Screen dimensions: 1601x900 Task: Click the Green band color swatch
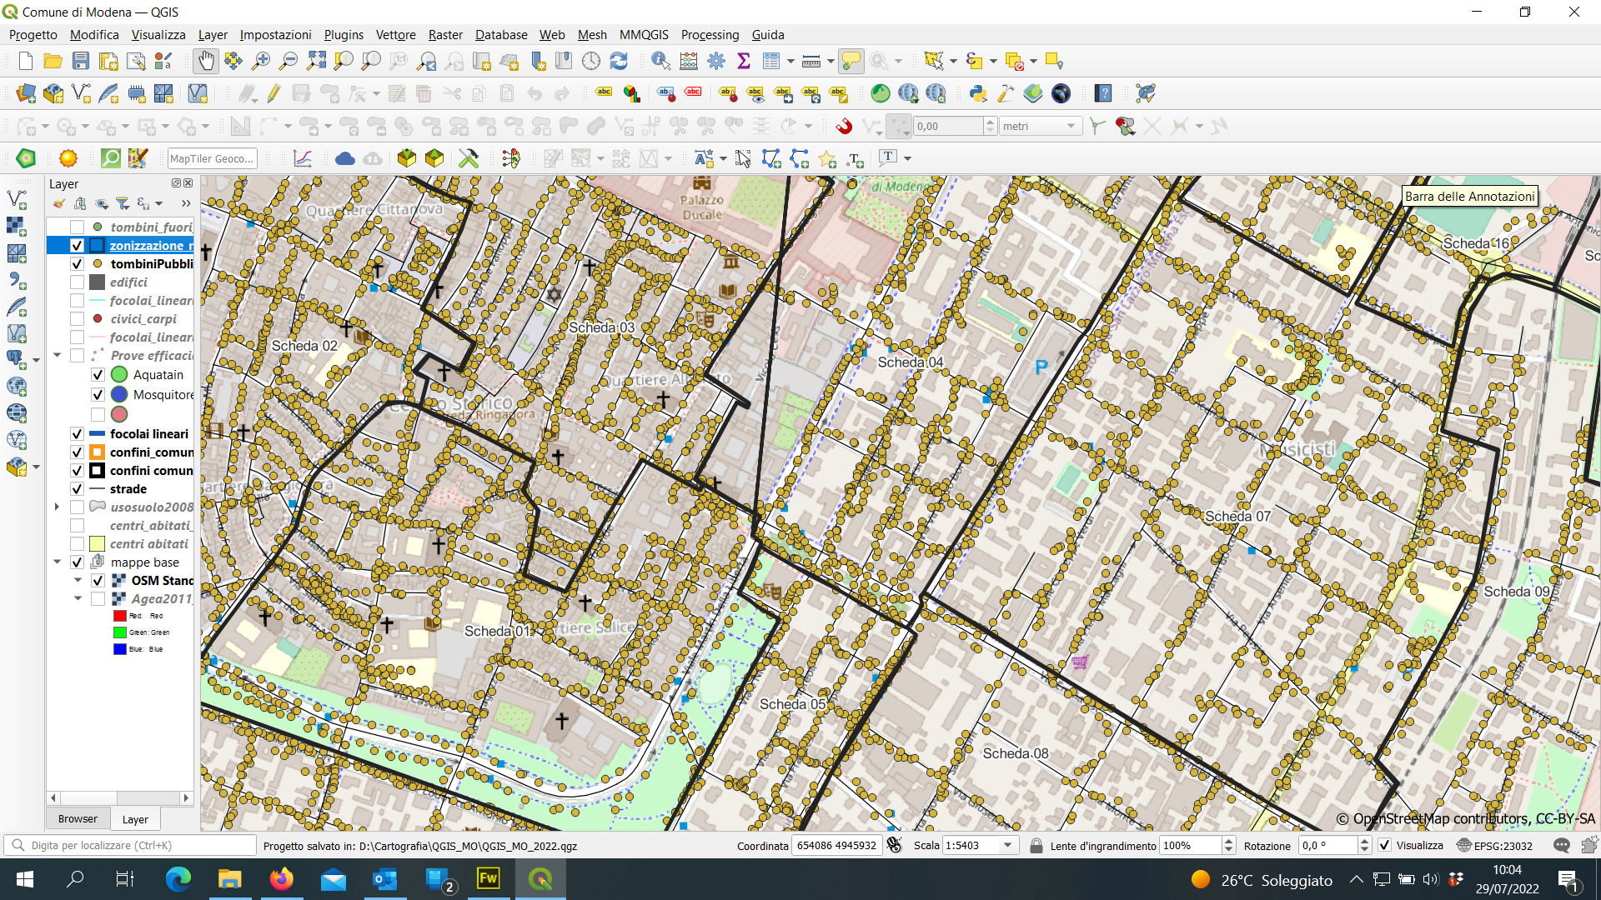pos(120,632)
